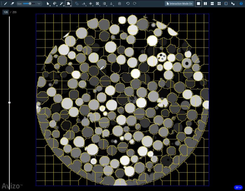Viewport: 245px width, 191px height.
Task: Switch to four viewers grid layout
Action: [x=219, y=4]
